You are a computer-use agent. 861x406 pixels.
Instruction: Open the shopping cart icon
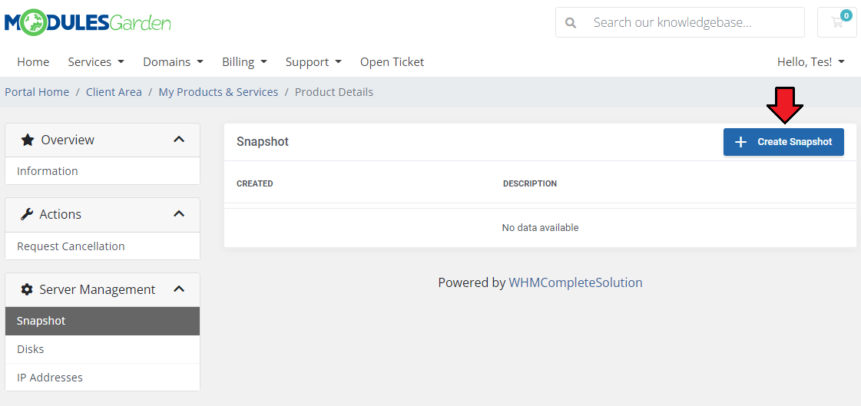tap(837, 22)
